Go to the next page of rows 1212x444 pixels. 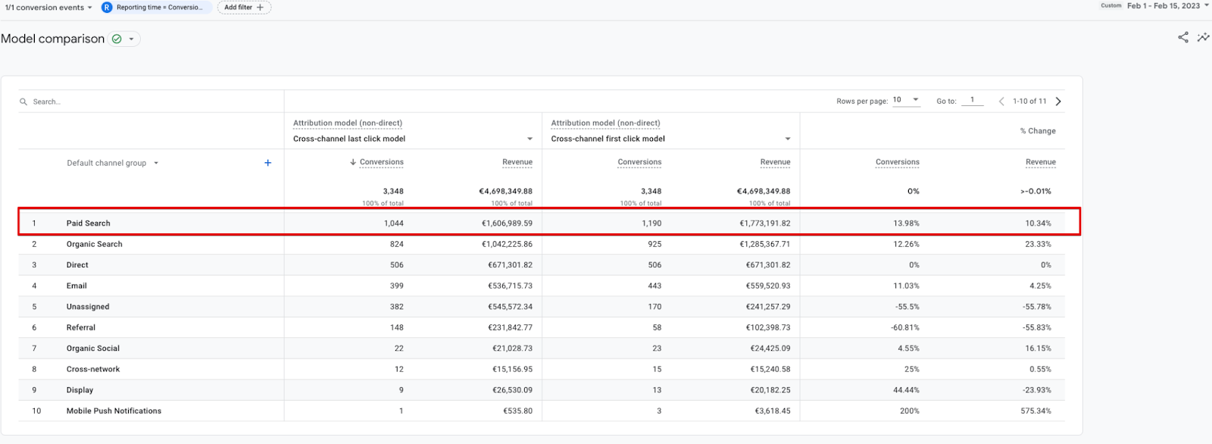(1058, 102)
